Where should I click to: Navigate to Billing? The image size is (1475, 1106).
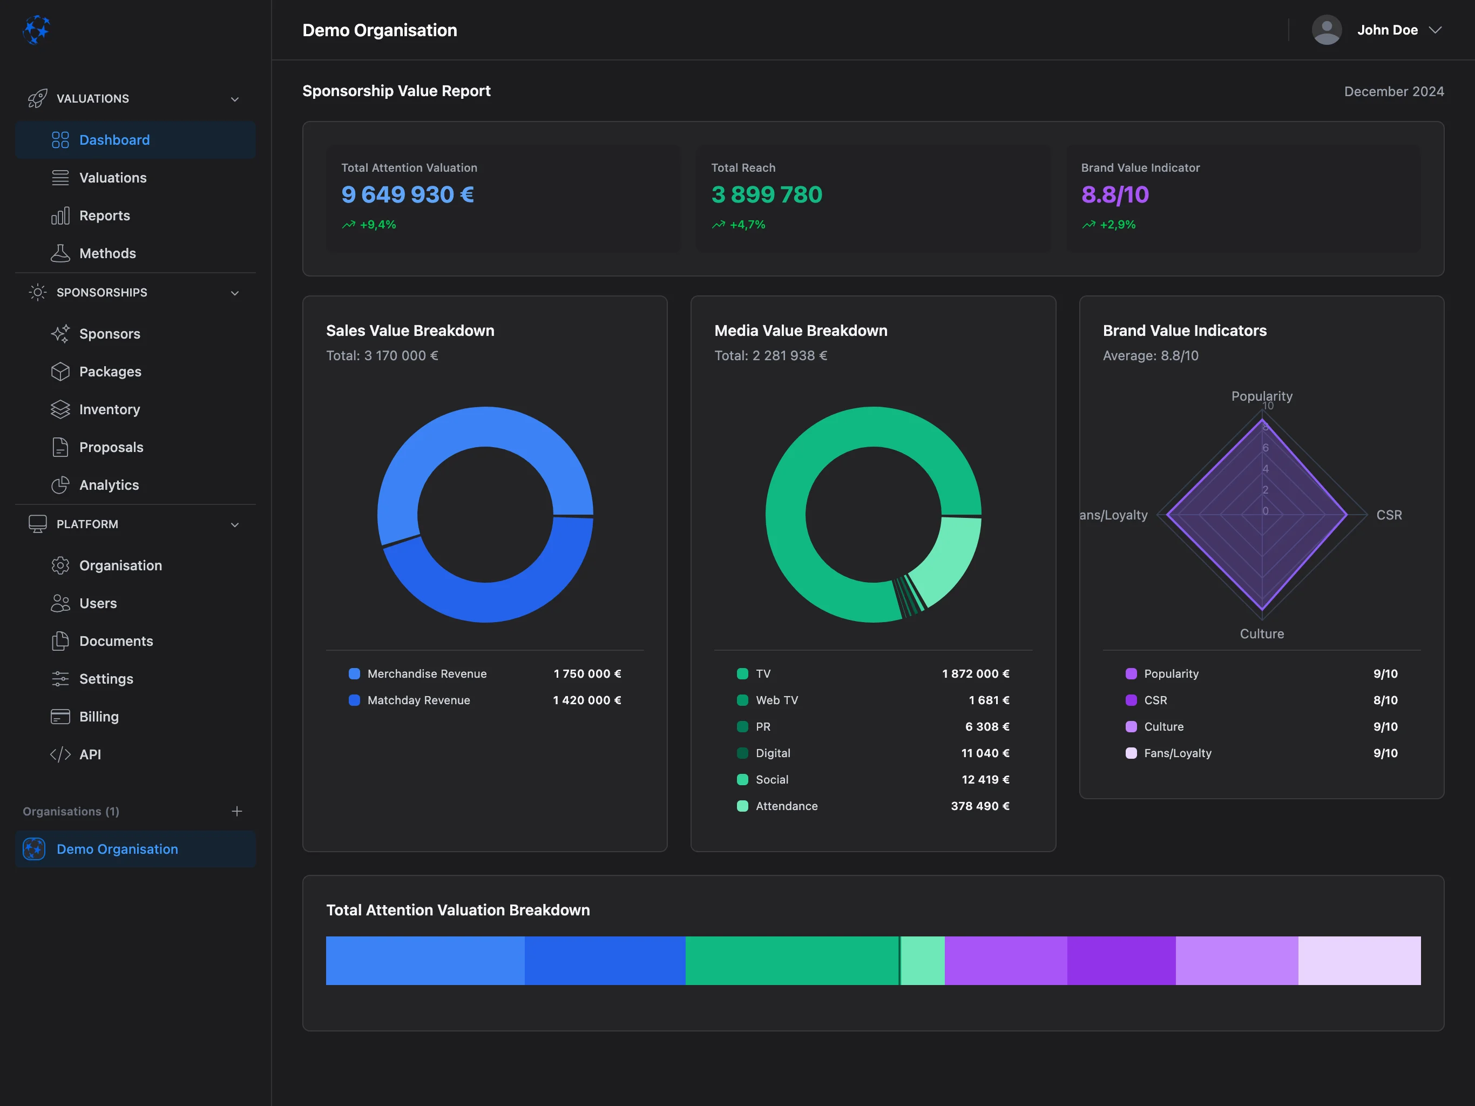coord(136,717)
